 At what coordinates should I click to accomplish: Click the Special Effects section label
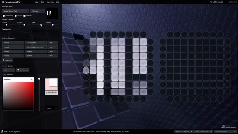tap(7, 7)
